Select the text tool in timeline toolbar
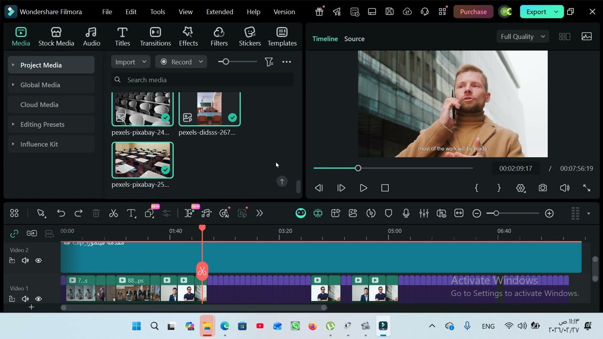 click(131, 213)
